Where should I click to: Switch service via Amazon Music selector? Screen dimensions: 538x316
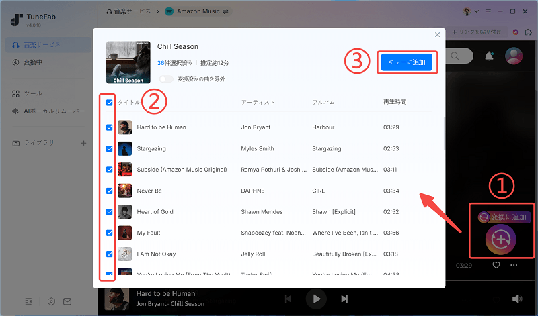coord(198,11)
